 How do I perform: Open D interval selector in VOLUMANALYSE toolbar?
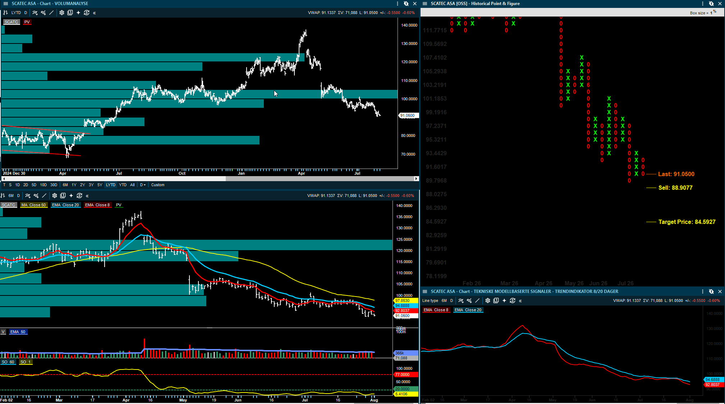tap(26, 13)
